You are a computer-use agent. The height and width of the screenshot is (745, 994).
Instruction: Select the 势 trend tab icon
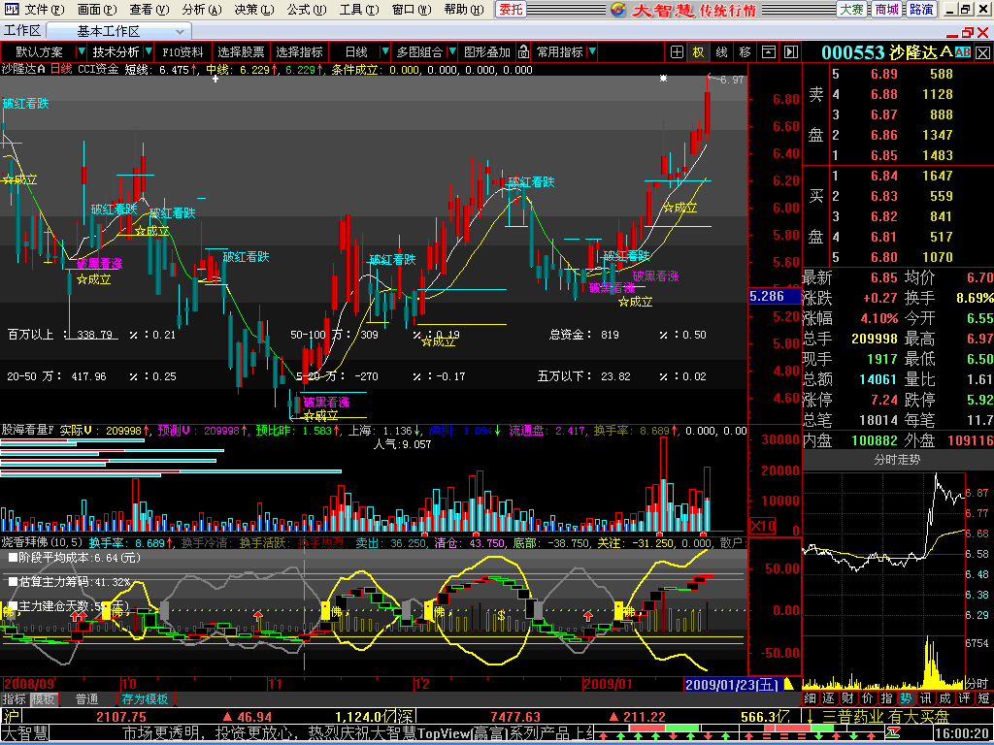pos(907,698)
